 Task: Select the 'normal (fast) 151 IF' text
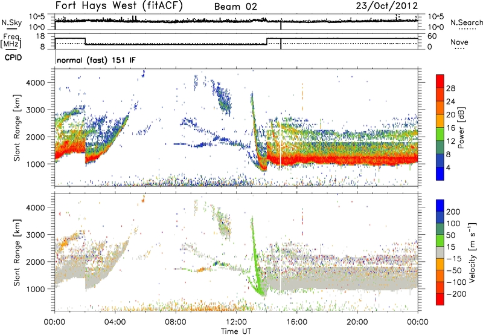point(96,60)
